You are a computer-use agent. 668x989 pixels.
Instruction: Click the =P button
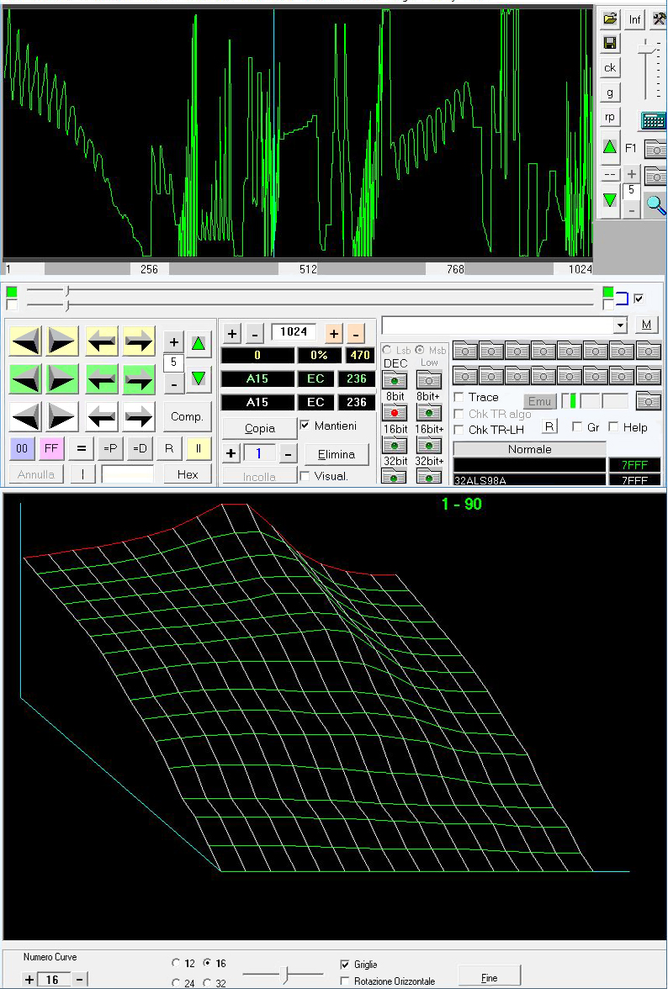[x=109, y=448]
